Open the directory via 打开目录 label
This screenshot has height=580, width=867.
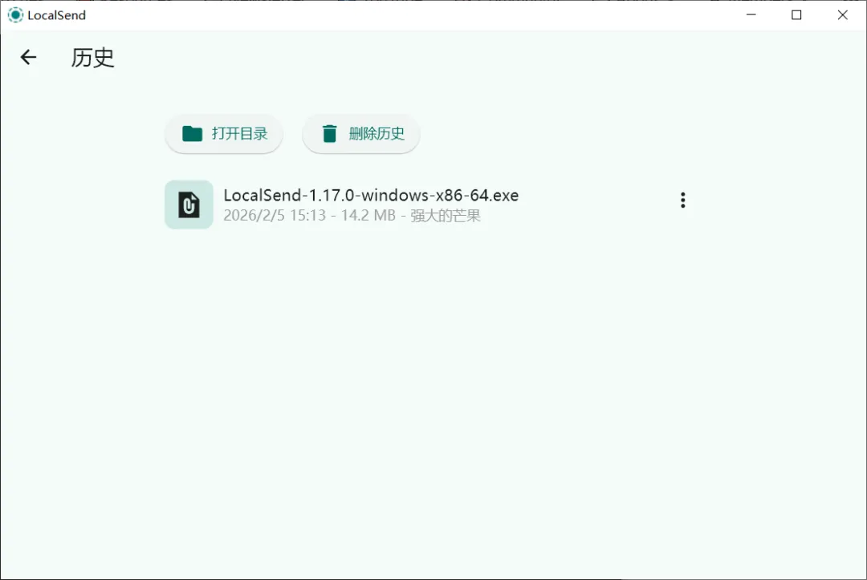click(239, 133)
